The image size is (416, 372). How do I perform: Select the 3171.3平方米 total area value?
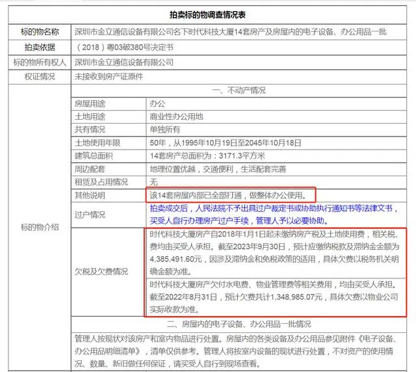207,156
